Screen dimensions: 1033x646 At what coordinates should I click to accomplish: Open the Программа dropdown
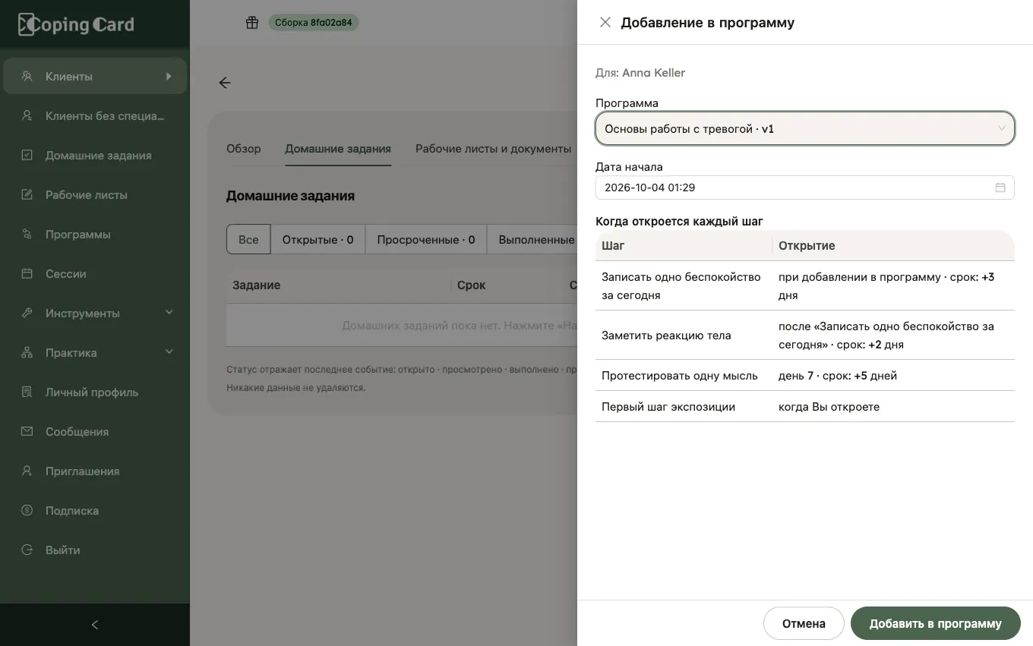pyautogui.click(x=805, y=129)
